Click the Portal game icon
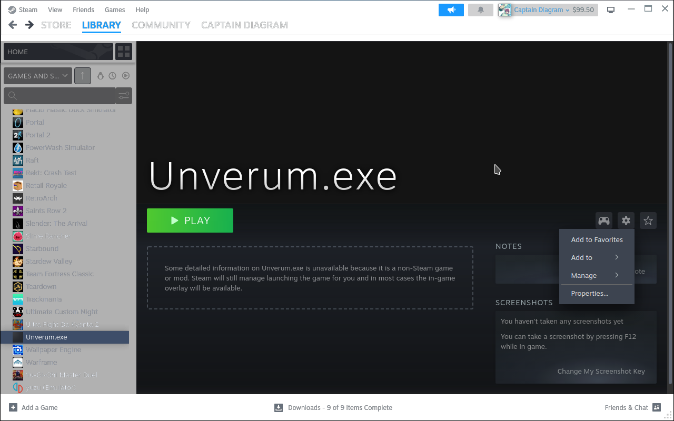This screenshot has height=421, width=674. pos(18,122)
